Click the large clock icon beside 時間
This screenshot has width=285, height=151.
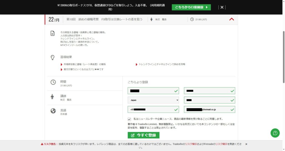(53, 82)
